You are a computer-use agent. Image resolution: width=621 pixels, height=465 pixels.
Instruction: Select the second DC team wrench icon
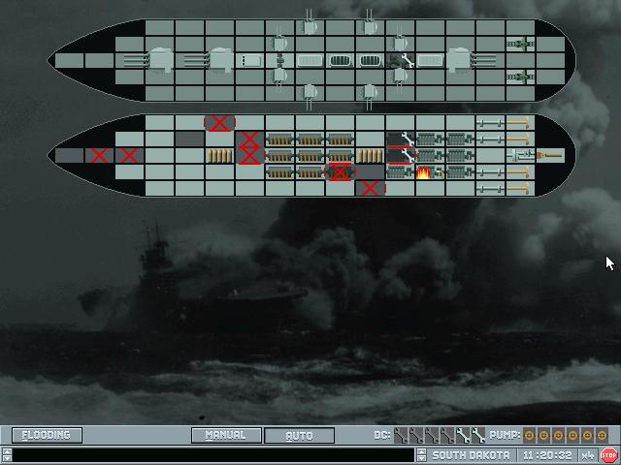click(416, 435)
